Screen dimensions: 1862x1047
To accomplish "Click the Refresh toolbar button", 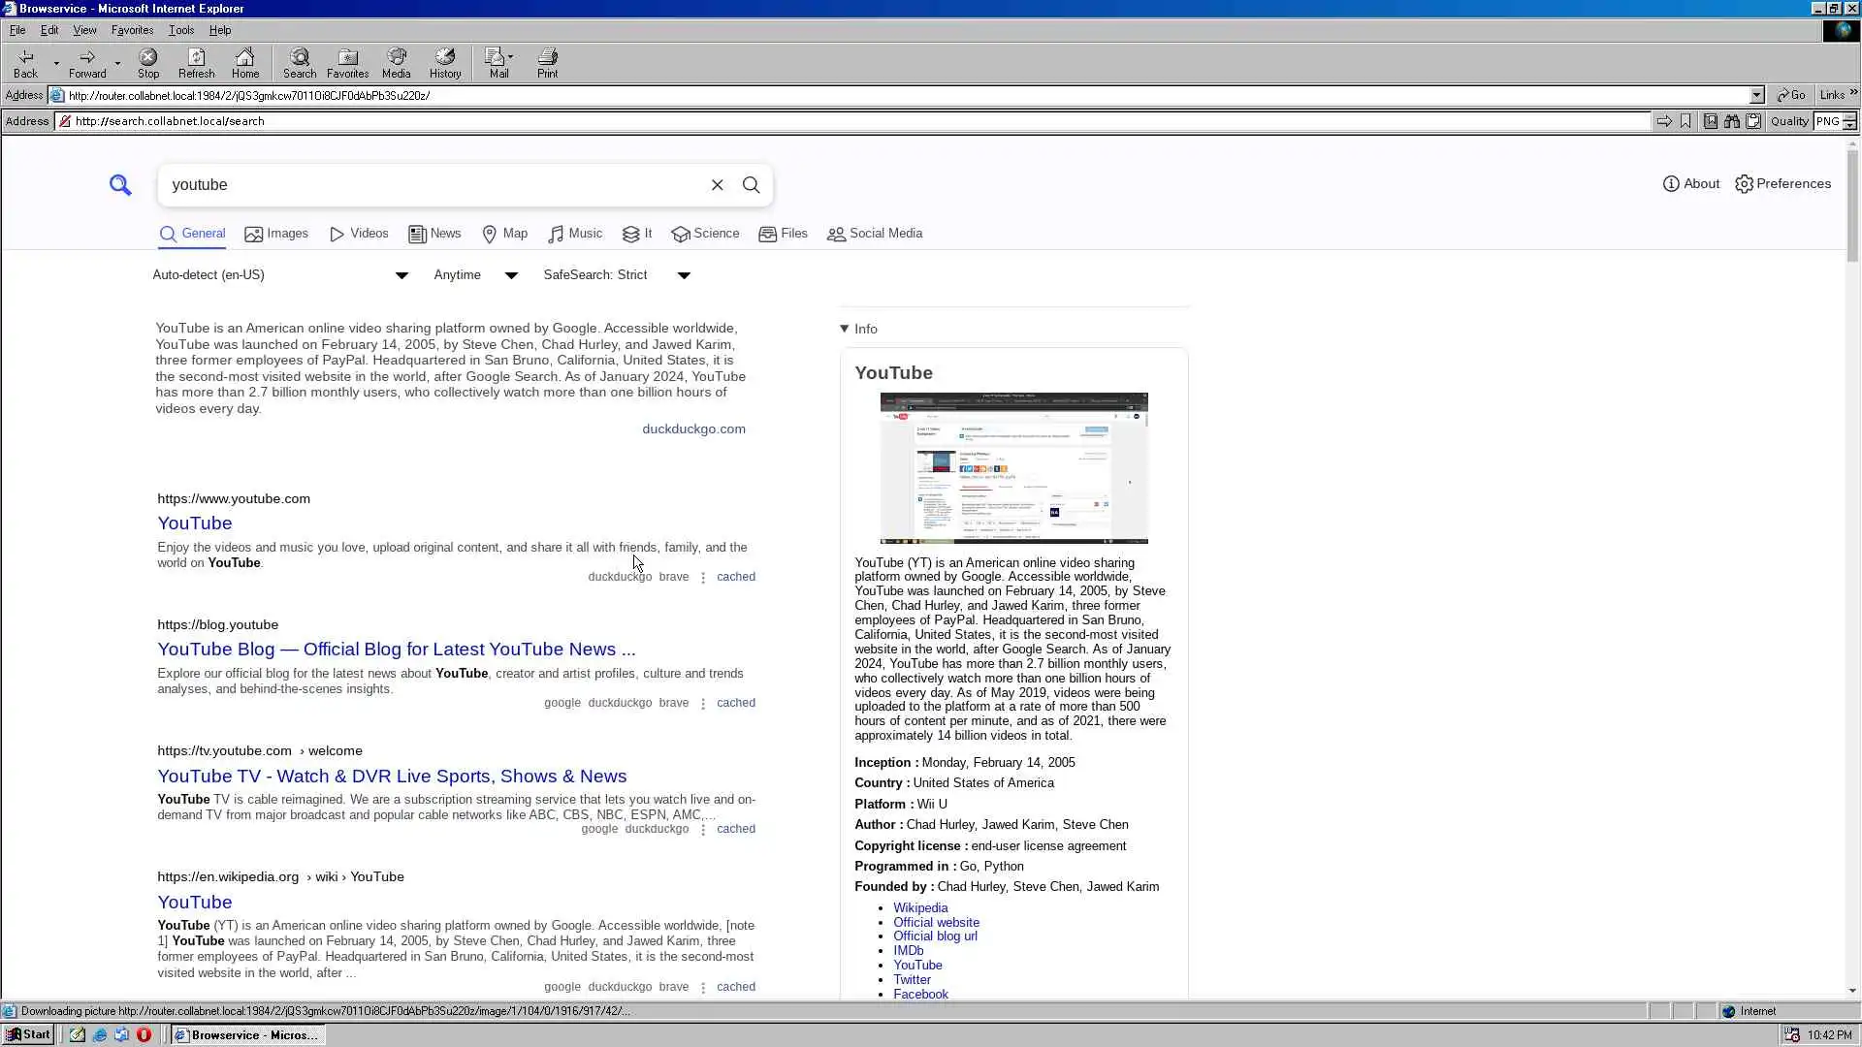I will pyautogui.click(x=196, y=63).
